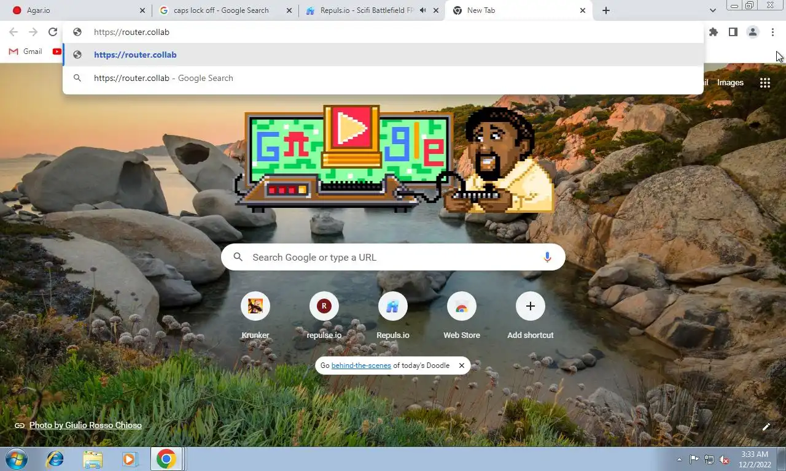786x471 pixels.
Task: Click the browser forward arrow
Action: pyautogui.click(x=33, y=32)
